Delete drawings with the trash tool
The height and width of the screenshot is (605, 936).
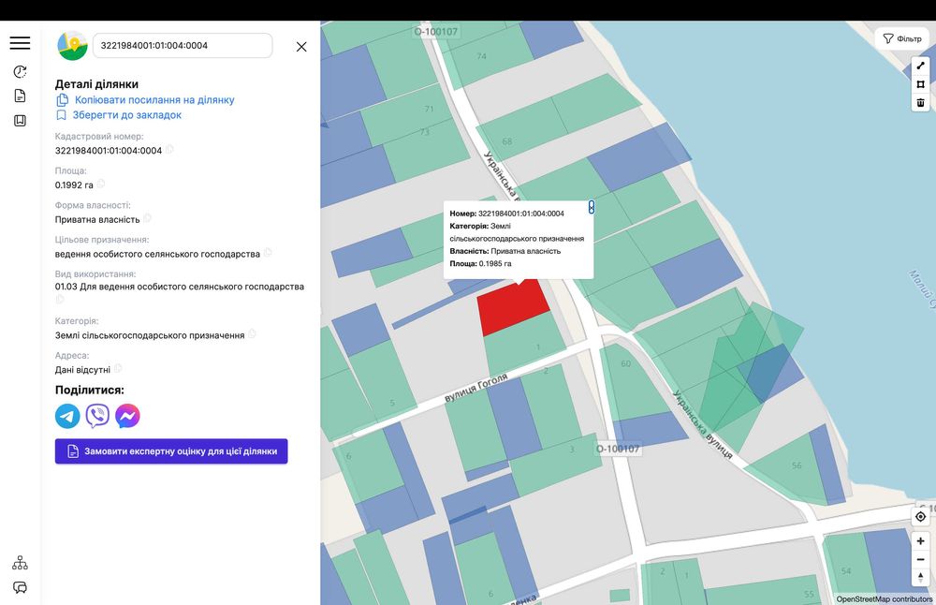click(x=920, y=103)
